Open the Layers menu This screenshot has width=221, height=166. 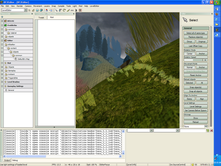click(47, 6)
